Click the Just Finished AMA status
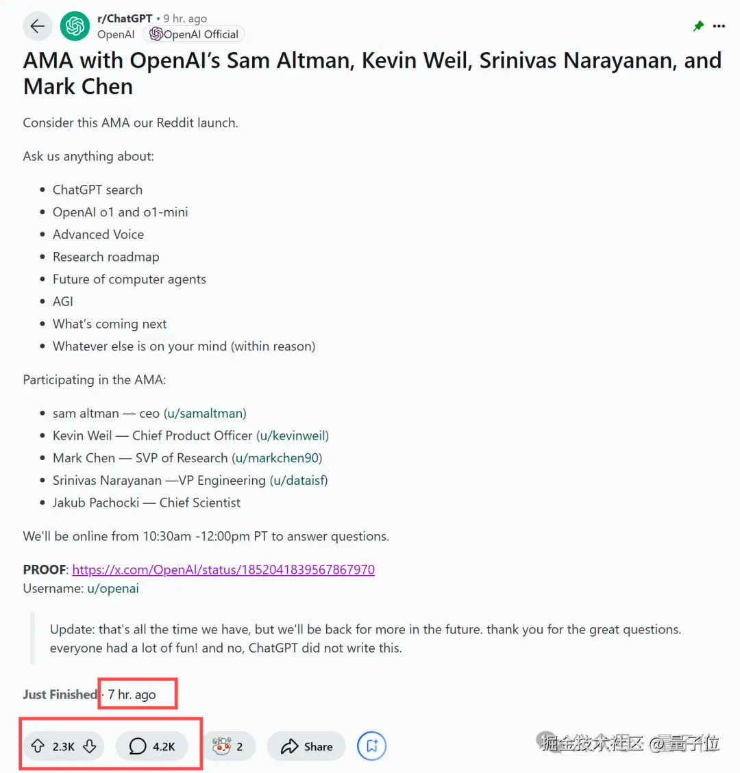 60,694
